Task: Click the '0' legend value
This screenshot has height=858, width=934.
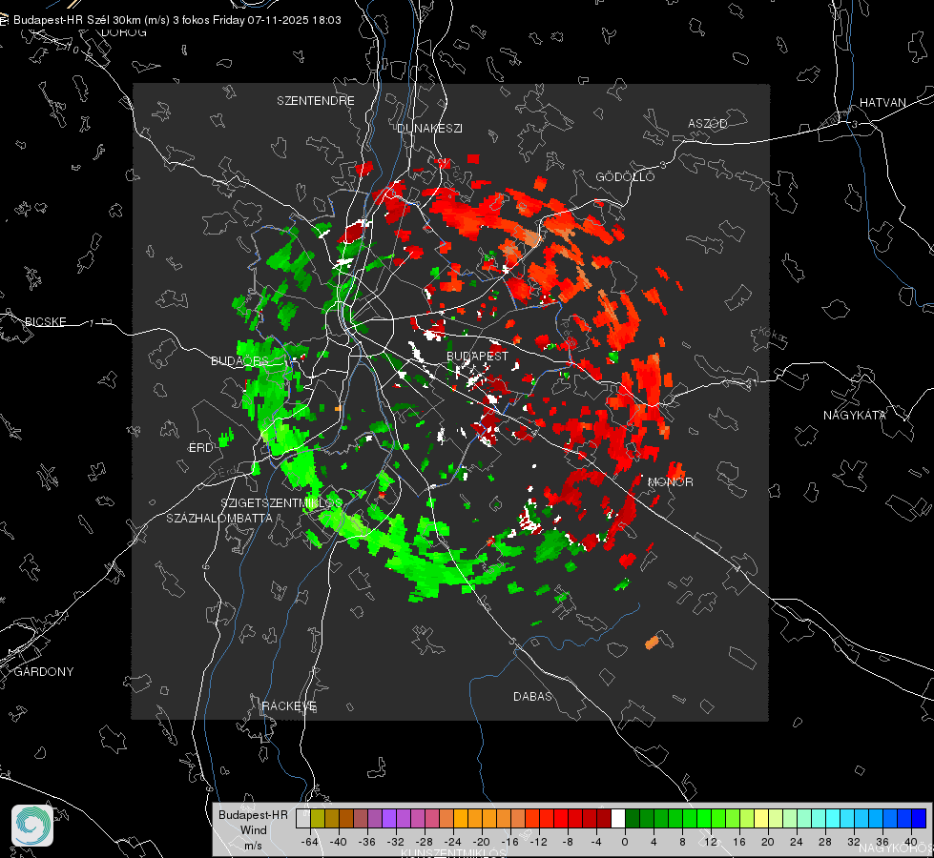Action: coord(624,842)
